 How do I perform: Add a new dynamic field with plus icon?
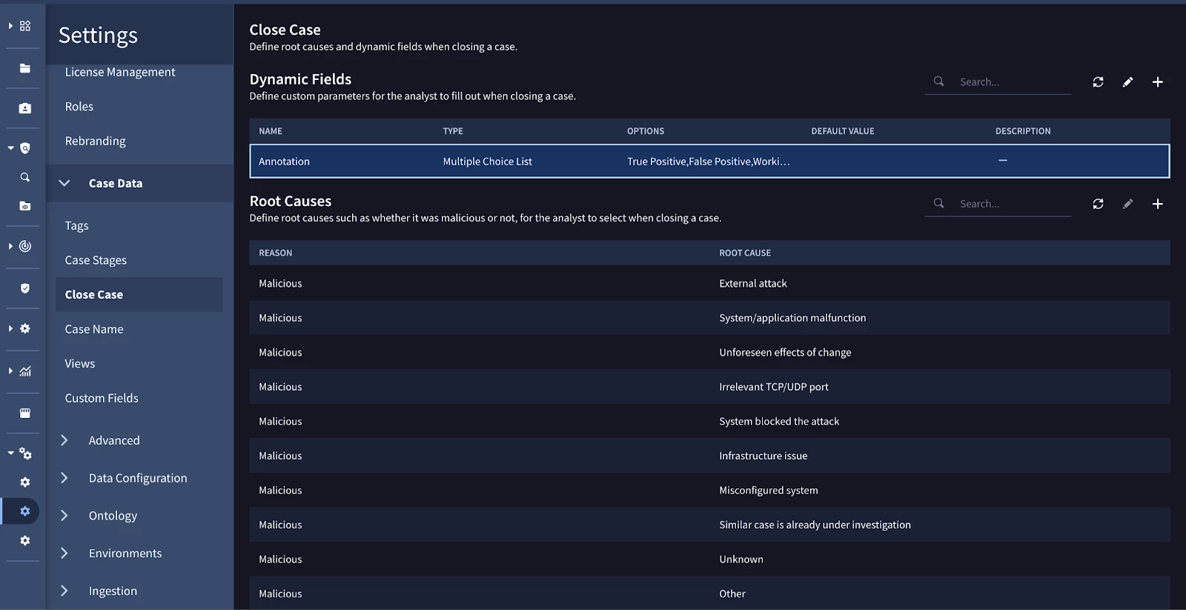(1157, 82)
